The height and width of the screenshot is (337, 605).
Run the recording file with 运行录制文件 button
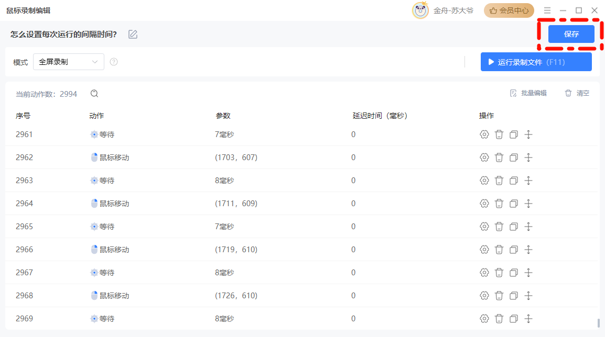[536, 62]
